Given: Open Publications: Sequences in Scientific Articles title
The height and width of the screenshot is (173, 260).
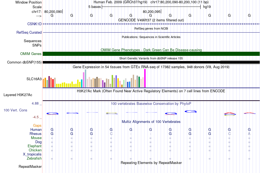Looking at the screenshot, I should tap(151, 37).
